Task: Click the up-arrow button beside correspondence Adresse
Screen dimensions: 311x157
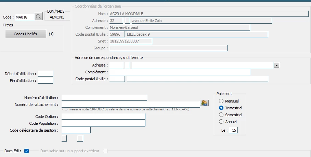Action: point(277,65)
